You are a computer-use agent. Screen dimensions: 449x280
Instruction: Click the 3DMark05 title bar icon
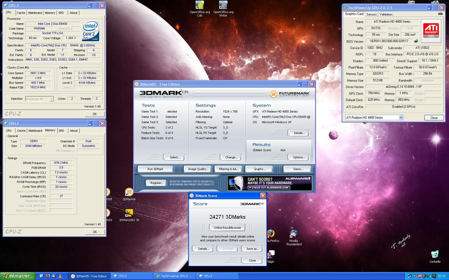(x=137, y=84)
